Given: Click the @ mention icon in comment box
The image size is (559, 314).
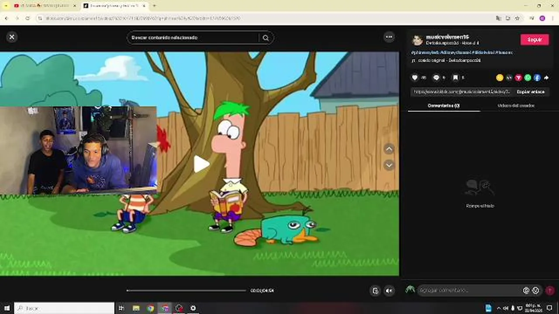Looking at the screenshot, I should 526,290.
